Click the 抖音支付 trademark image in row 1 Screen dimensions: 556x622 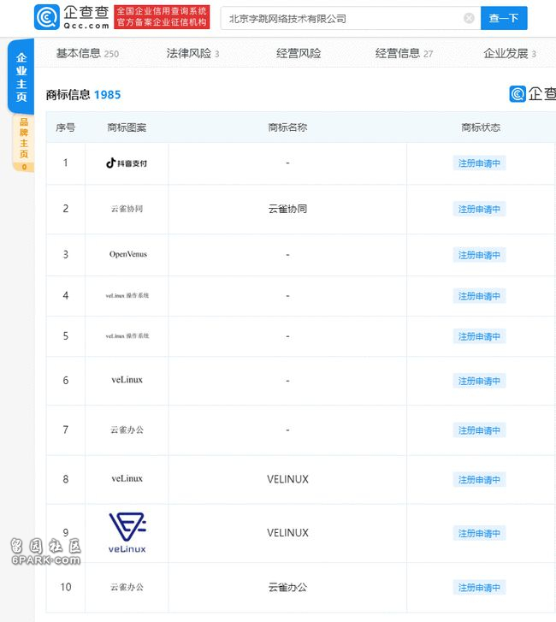[x=127, y=163]
